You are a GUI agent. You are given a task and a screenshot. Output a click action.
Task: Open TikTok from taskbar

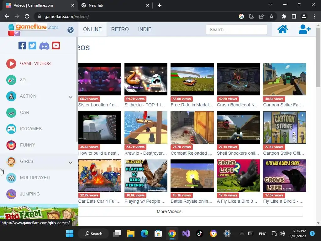(x=200, y=233)
